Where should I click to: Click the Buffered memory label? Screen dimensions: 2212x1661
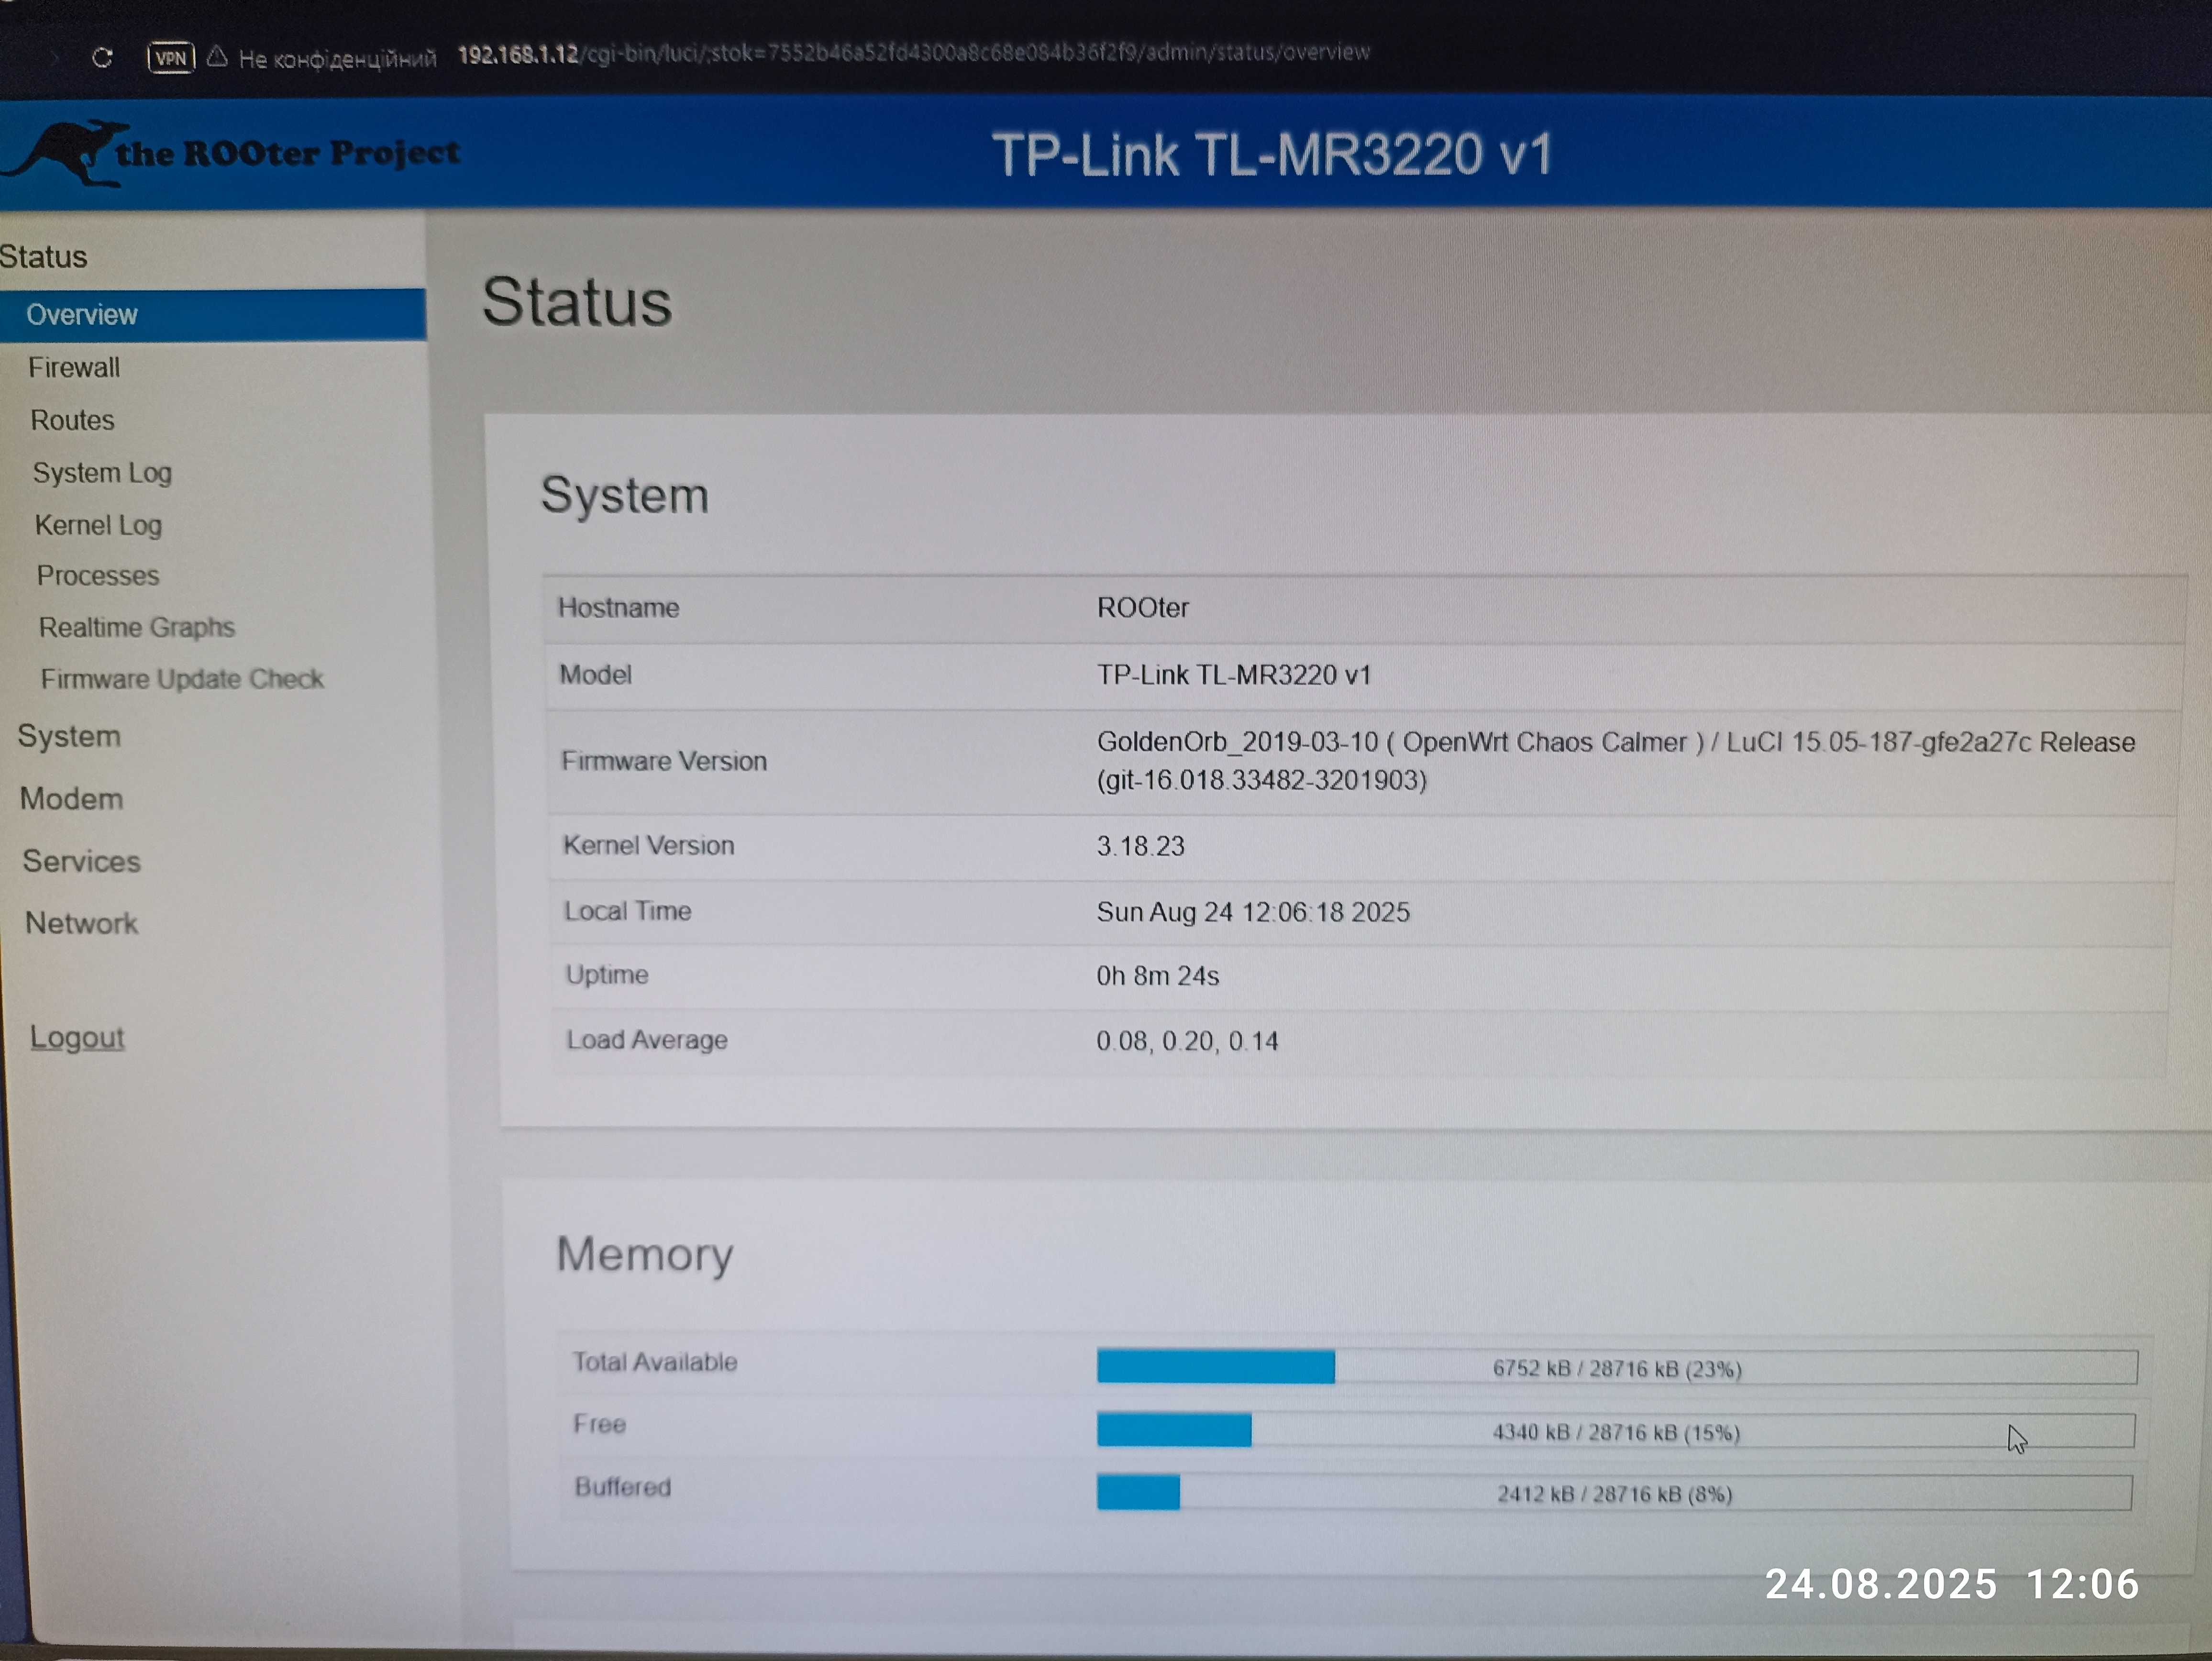[x=622, y=1487]
